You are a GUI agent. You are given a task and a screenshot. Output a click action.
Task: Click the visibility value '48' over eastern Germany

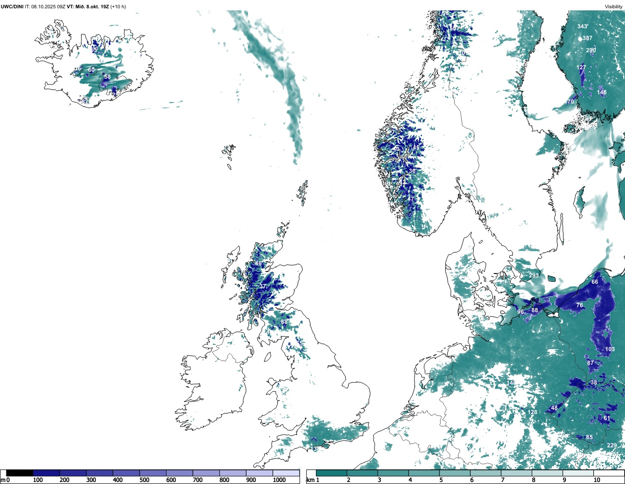pos(554,408)
